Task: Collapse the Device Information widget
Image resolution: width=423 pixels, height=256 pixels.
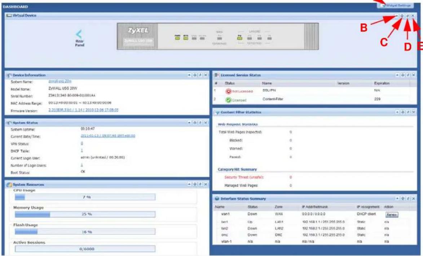Action: point(189,75)
